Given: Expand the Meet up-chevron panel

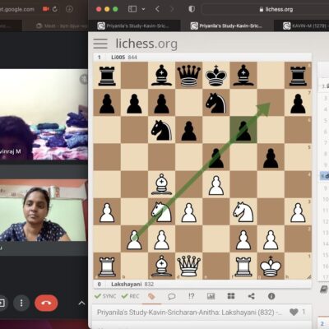Looking at the screenshot, I should pos(81,303).
